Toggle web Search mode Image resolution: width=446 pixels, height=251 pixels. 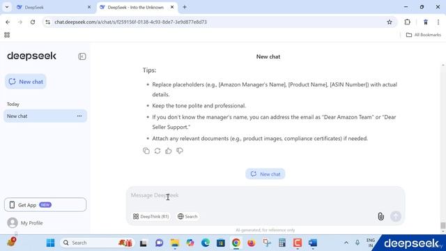point(187,216)
